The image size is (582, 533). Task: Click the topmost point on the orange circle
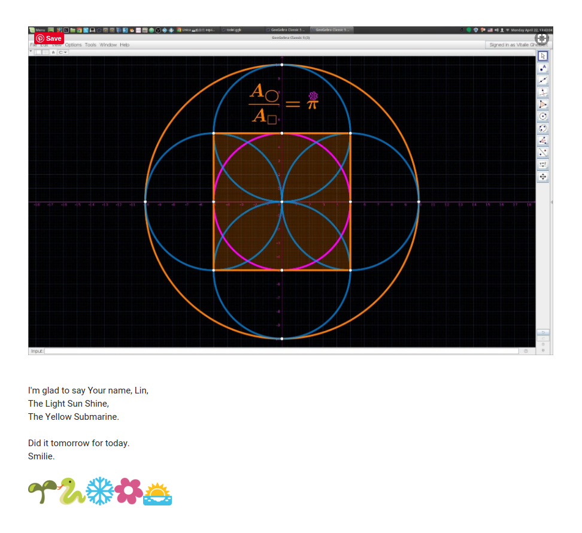point(282,65)
